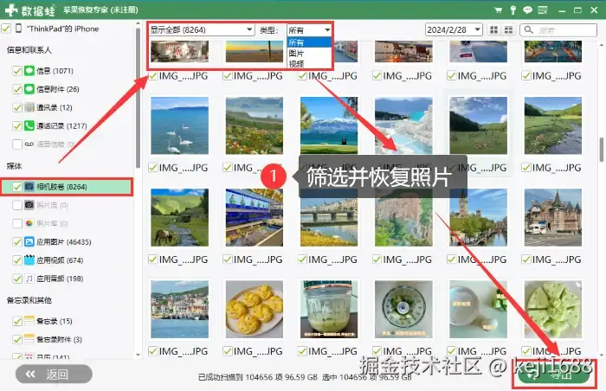
Task: Select the 照片流 photo stream icon
Action: (x=29, y=205)
